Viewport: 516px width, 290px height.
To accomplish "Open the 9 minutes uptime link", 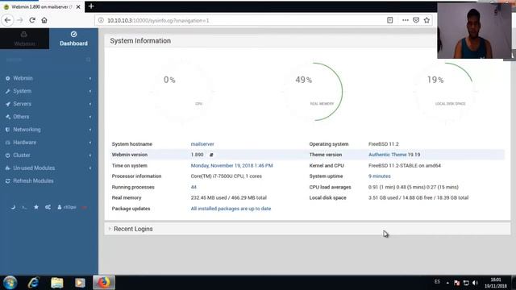I will [x=380, y=176].
